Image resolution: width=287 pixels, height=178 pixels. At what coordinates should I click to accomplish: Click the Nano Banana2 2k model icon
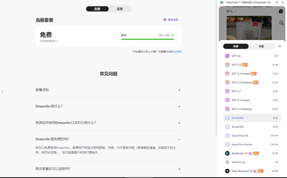[227, 171]
